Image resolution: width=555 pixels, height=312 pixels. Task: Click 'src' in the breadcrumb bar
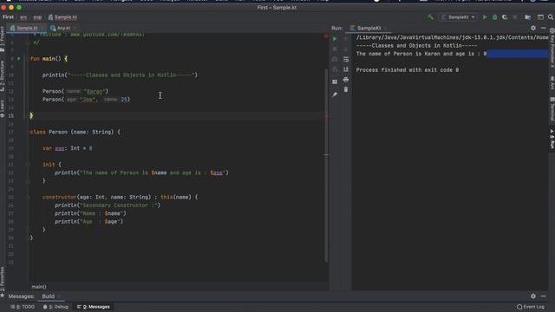tap(23, 17)
